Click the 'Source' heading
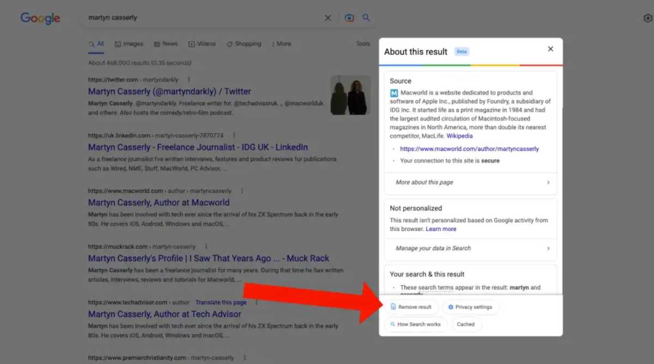Viewport: 654px width, 364px height. click(x=401, y=81)
